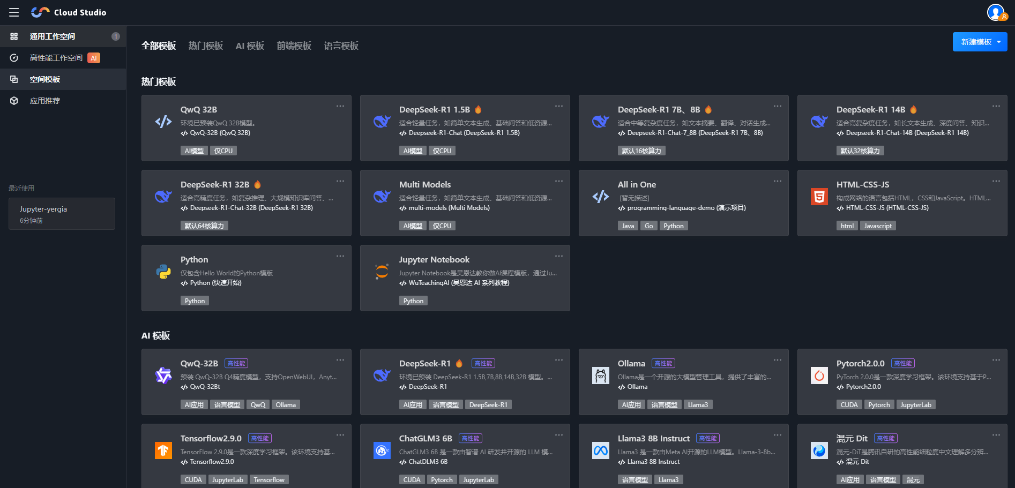The height and width of the screenshot is (488, 1015).
Task: Click the Jupyter Notebook logo icon
Action: point(382,272)
